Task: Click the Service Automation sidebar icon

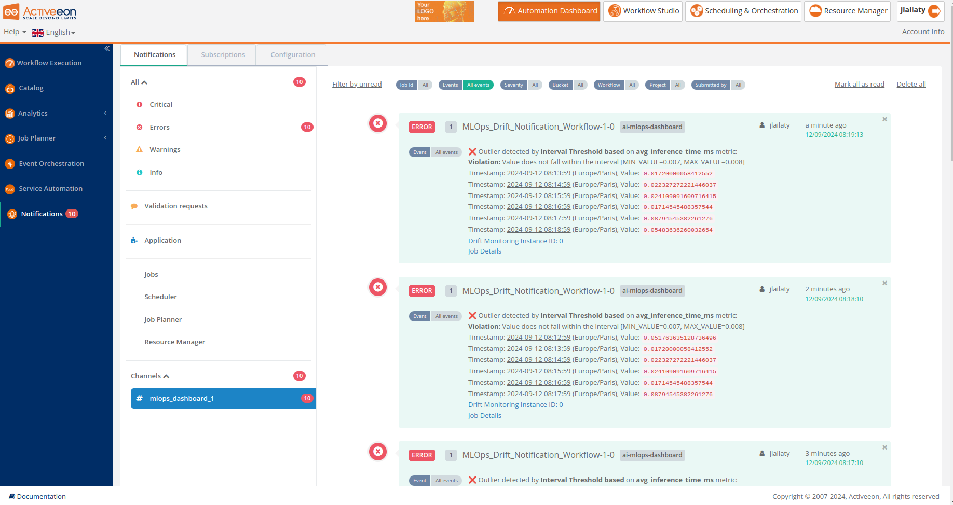Action: coord(10,189)
